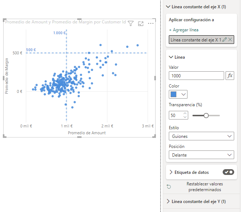
Task: Click the reset arrow icon beside Restablecer
Action: 169,187
